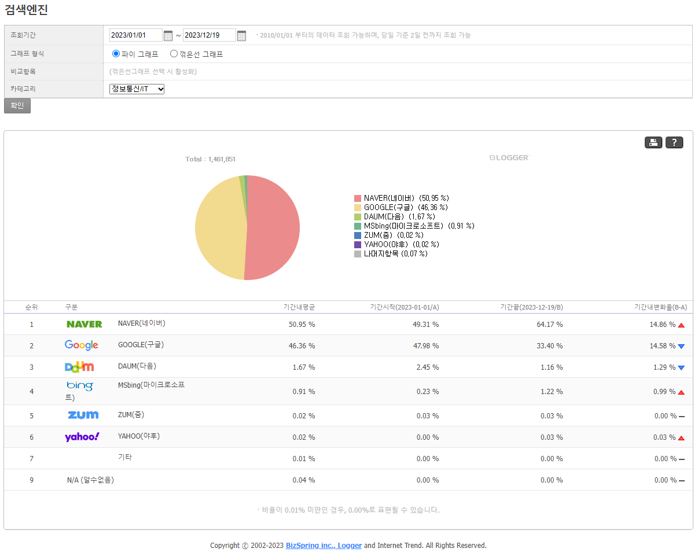The height and width of the screenshot is (552, 698).
Task: Click the NAVER(네이버) (50.95 %) legend text
Action: click(406, 198)
